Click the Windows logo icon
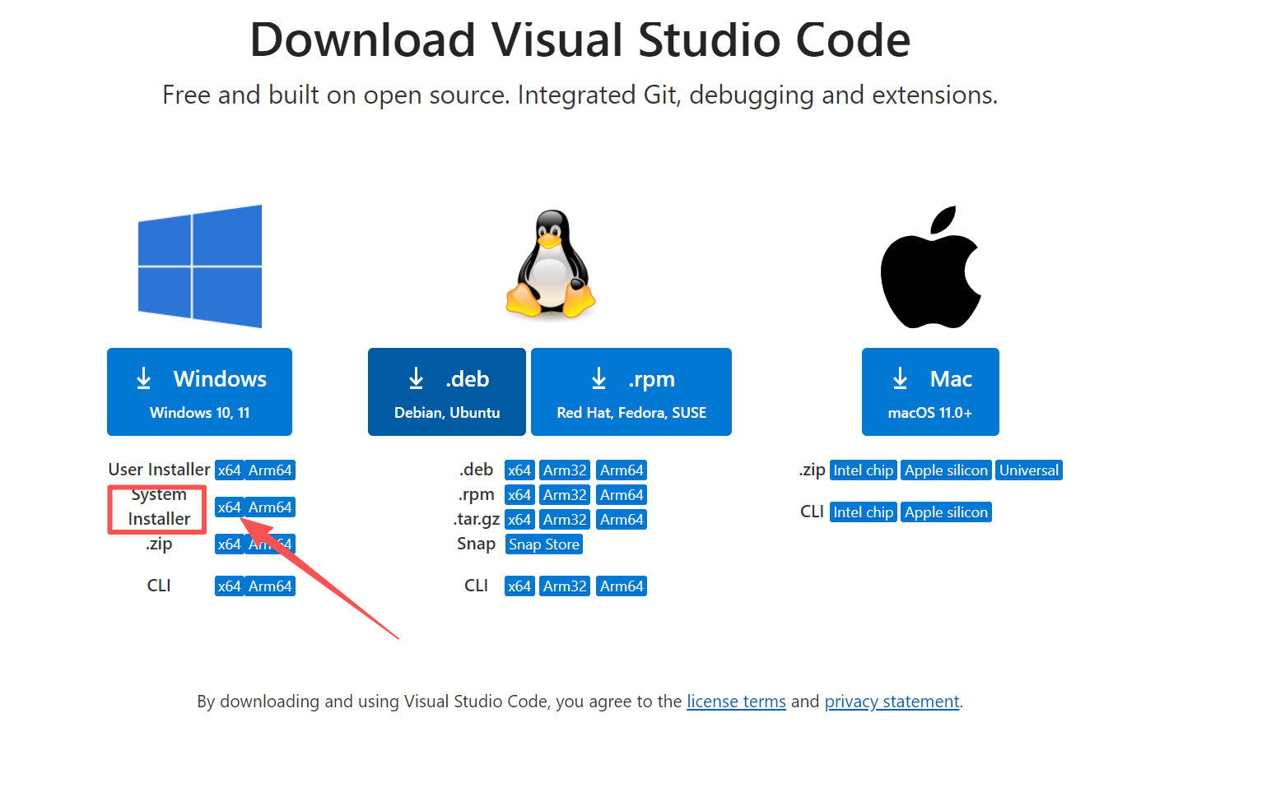The image size is (1262, 792). click(x=200, y=266)
